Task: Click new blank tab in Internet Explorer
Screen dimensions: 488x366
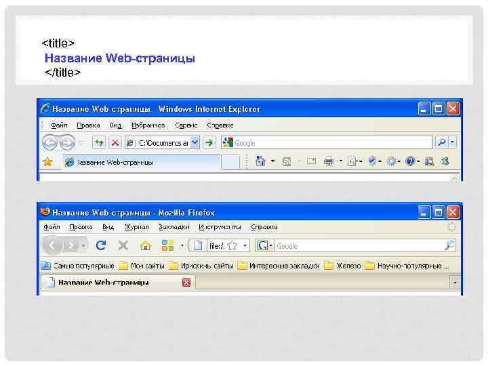Action: (x=230, y=163)
